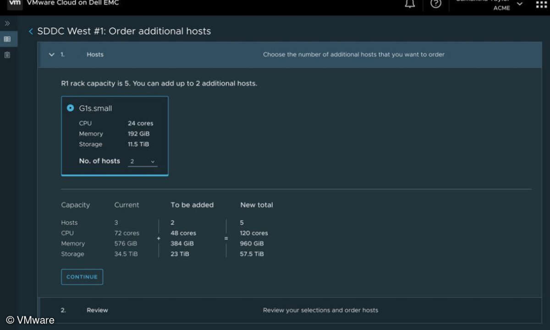
Task: Open step 2 Review section header
Action: click(x=291, y=310)
